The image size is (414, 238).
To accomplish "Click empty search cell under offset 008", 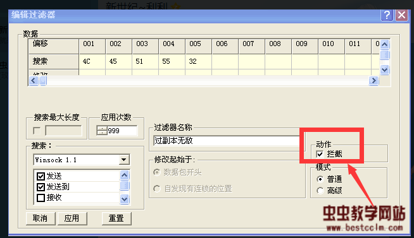I will pyautogui.click(x=279, y=62).
